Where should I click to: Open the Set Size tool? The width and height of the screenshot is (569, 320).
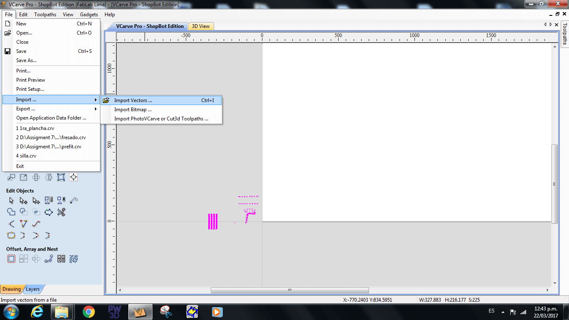(24, 177)
